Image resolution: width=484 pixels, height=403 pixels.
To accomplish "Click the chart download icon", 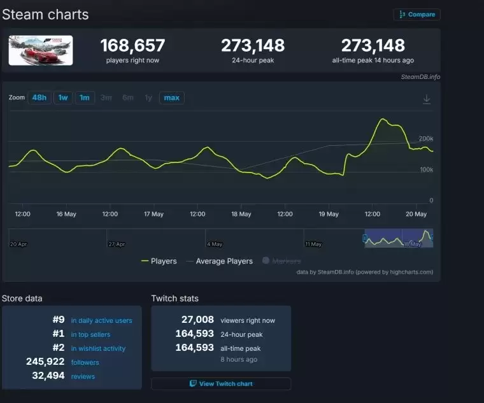I will click(x=427, y=99).
